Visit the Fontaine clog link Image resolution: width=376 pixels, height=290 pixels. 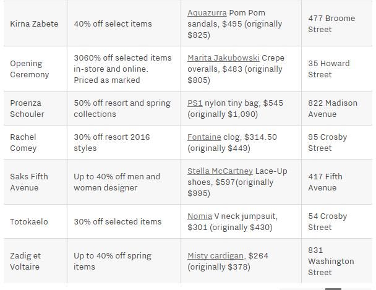204,137
